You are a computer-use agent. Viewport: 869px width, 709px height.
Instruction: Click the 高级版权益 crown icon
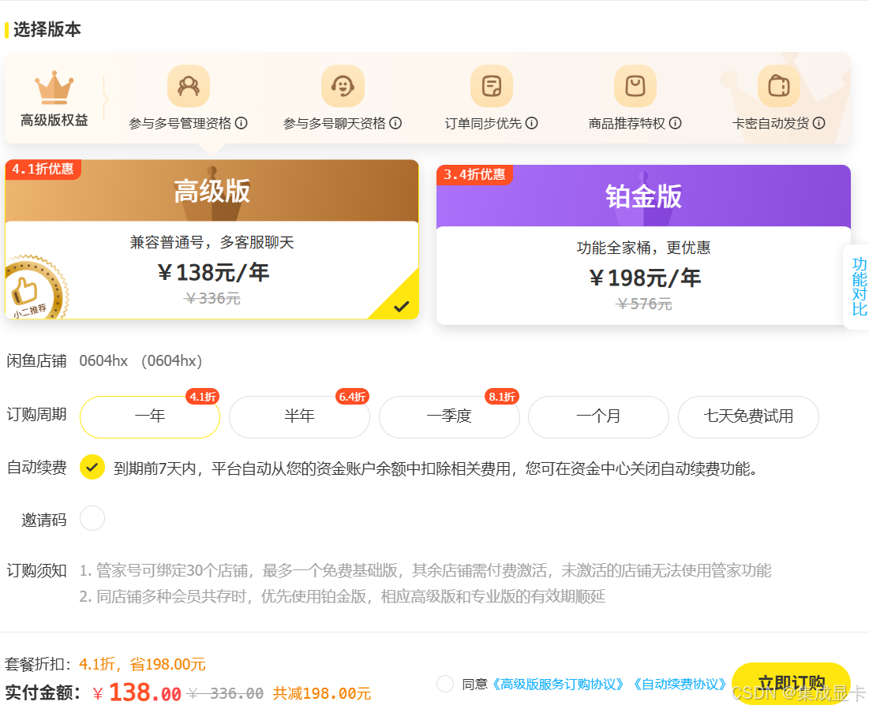54,87
